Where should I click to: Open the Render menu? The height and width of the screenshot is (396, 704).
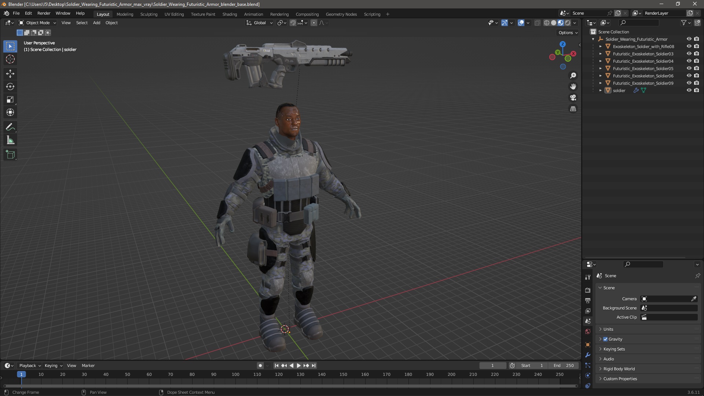tap(44, 13)
